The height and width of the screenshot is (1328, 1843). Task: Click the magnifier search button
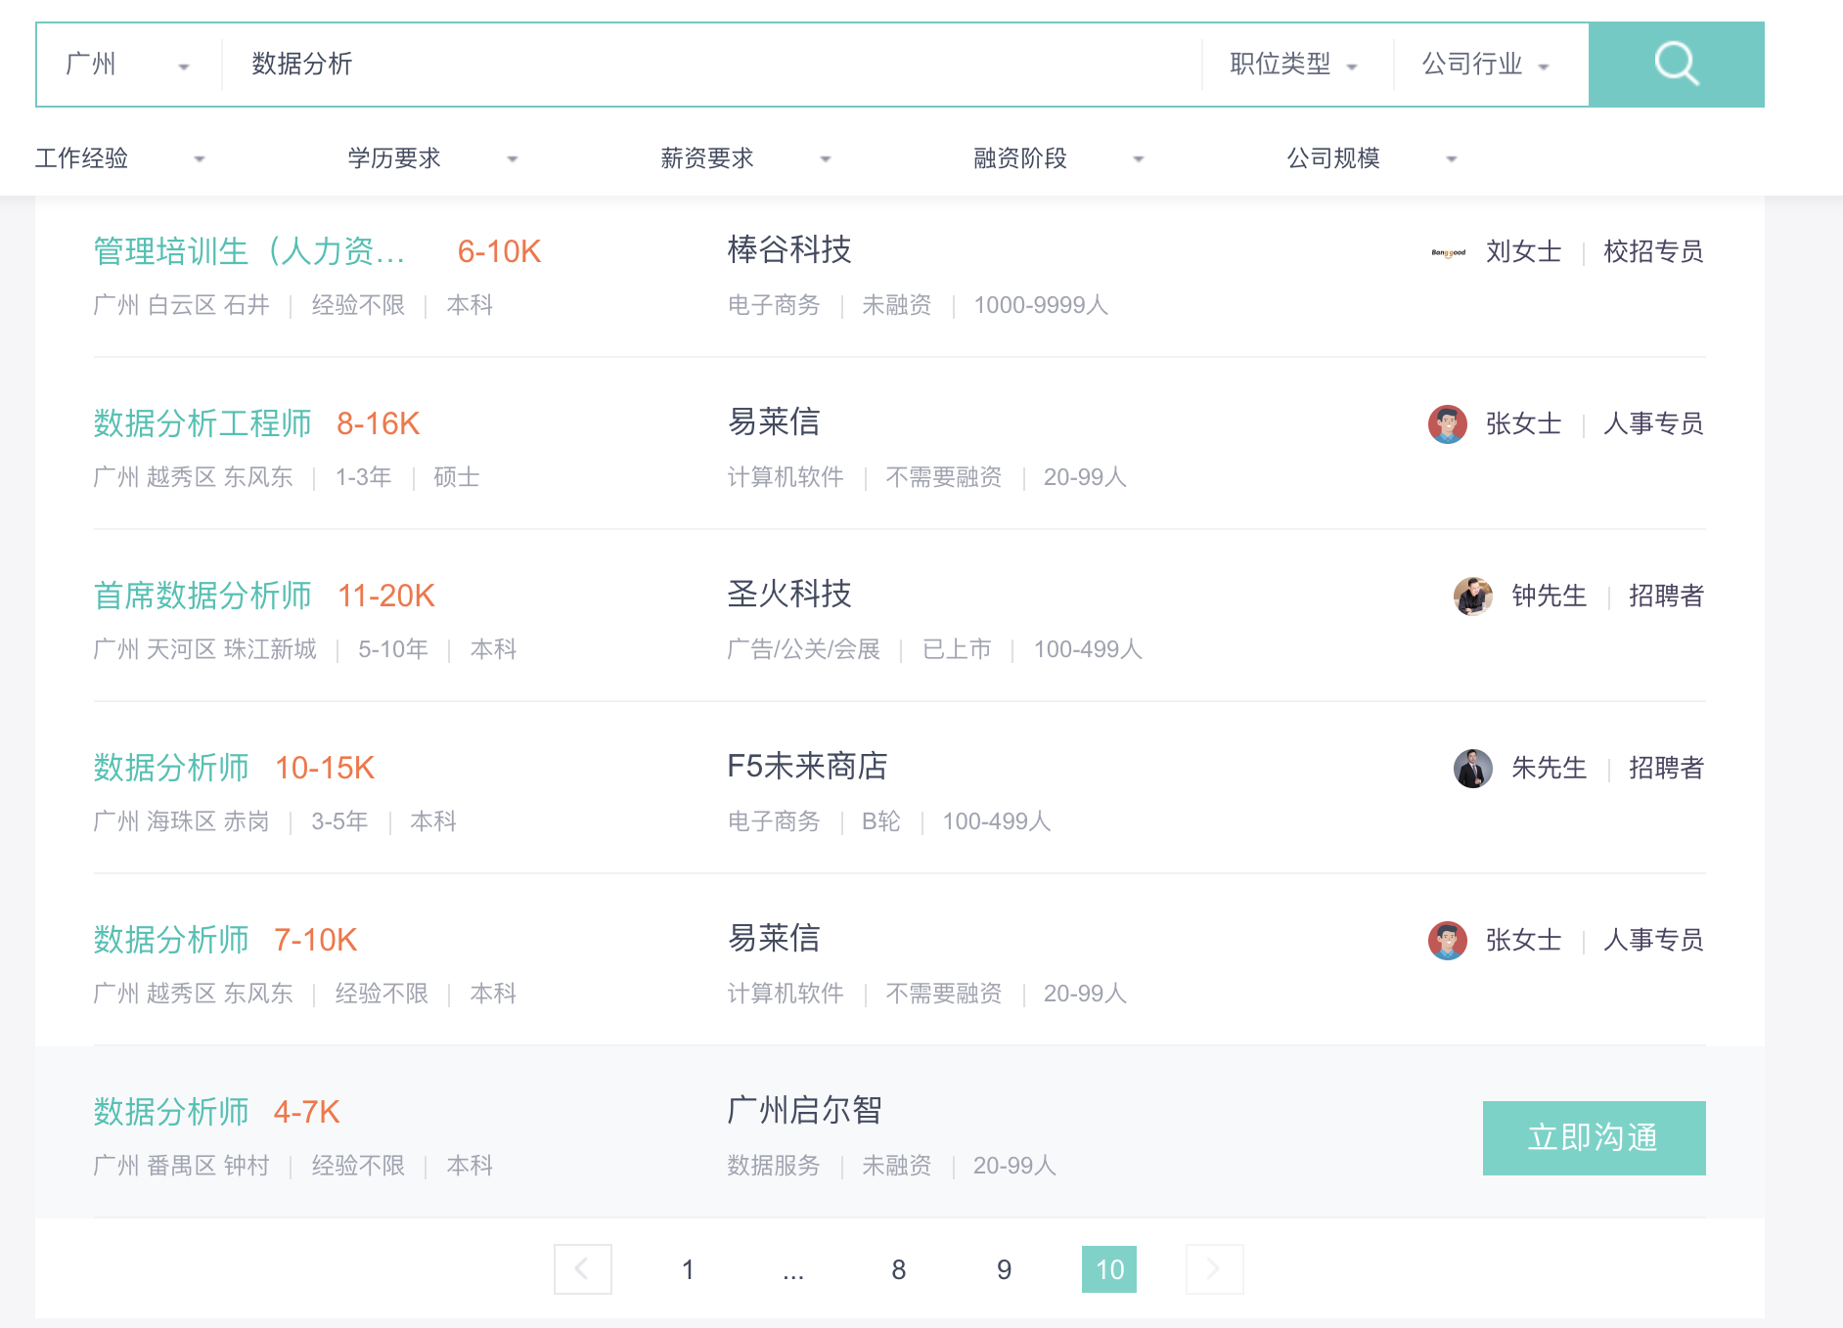[1676, 65]
